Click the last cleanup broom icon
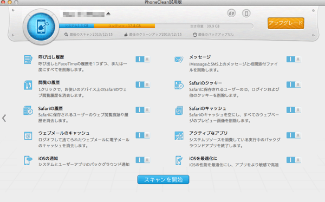Image resolution: width=325 pixels, height=202 pixels. coord(126,35)
